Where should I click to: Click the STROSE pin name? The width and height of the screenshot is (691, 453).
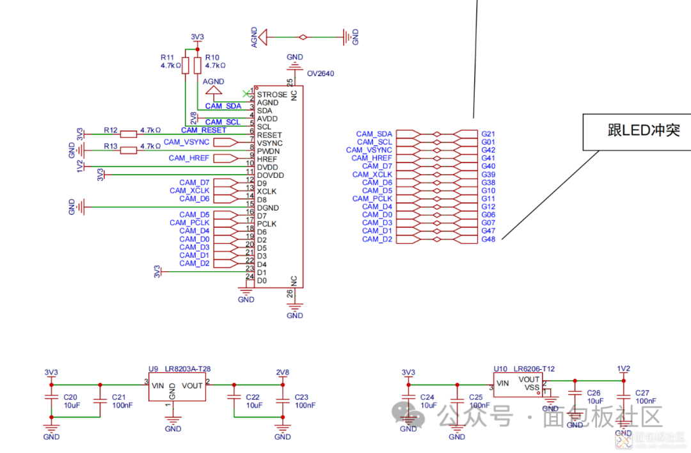point(272,95)
